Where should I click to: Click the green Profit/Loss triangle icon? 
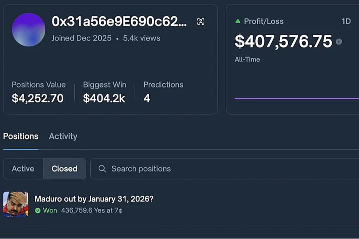[x=238, y=21]
